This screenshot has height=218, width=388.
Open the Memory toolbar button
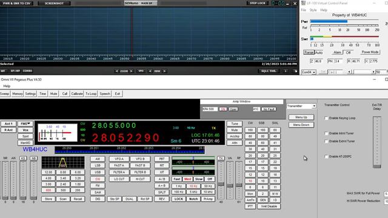click(x=18, y=94)
